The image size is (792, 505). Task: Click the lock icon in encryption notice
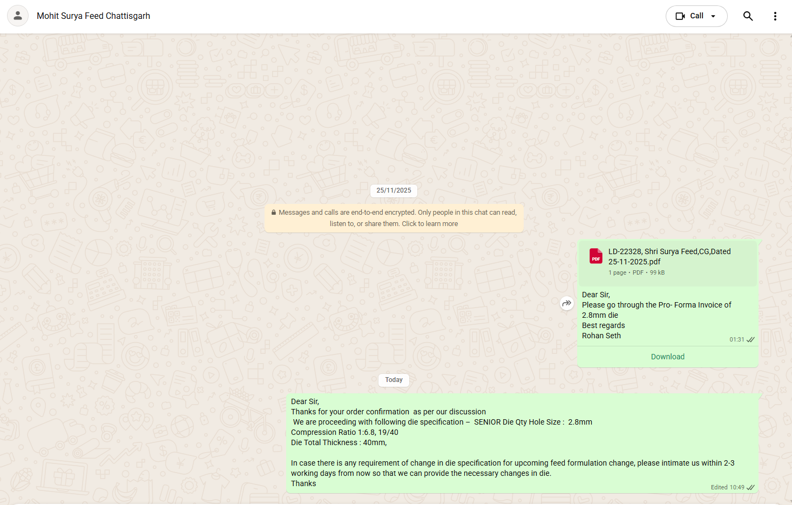point(274,213)
